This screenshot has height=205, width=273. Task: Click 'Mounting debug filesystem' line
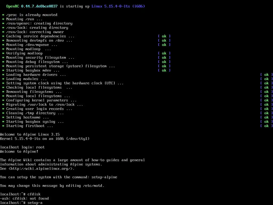tap(37, 62)
